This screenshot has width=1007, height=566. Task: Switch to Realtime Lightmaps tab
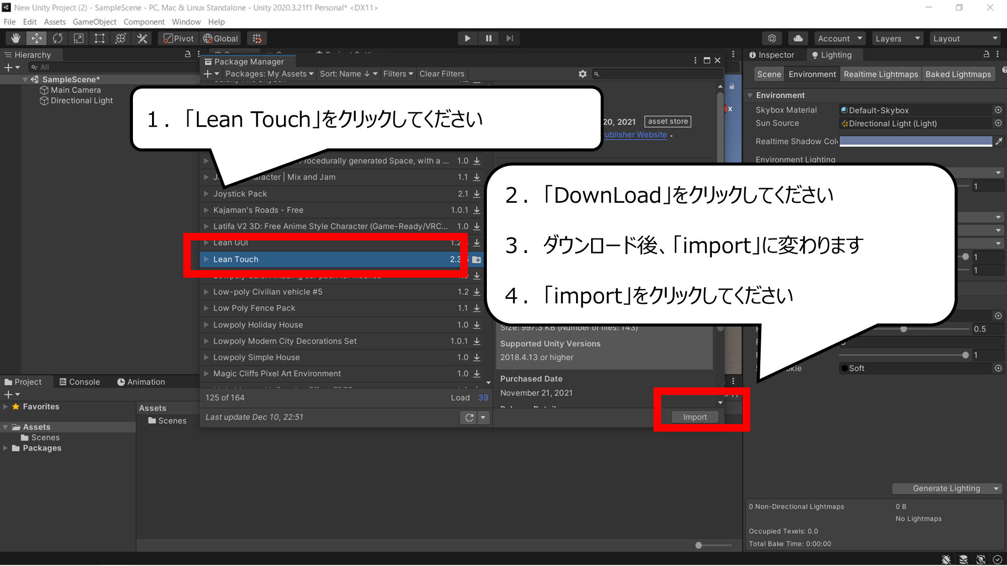[881, 74]
